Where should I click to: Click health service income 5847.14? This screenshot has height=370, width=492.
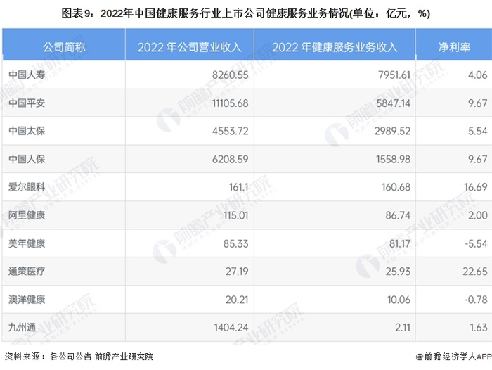tap(393, 103)
